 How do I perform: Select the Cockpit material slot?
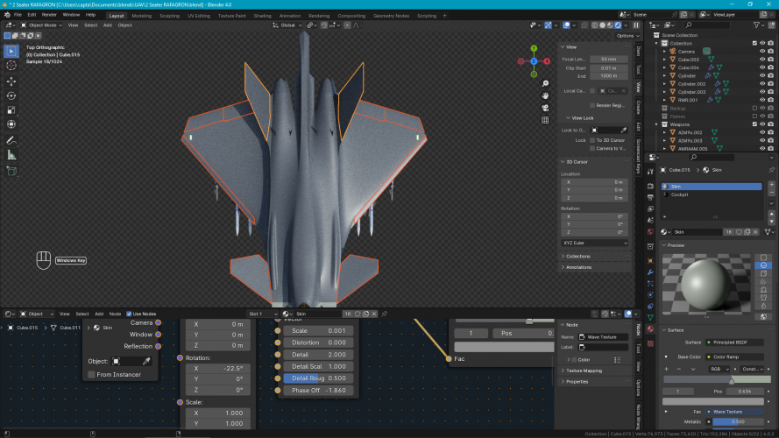pyautogui.click(x=712, y=194)
